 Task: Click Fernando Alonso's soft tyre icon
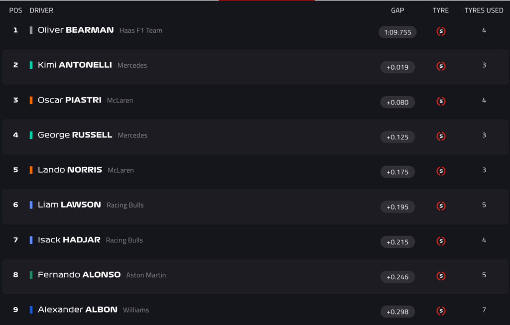[441, 276]
